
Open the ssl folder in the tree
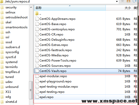pos(7,37)
